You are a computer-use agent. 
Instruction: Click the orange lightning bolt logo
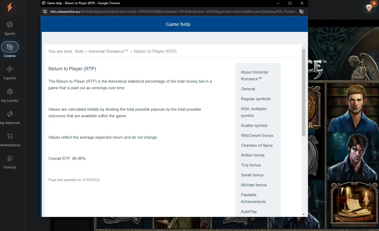tap(10, 7)
